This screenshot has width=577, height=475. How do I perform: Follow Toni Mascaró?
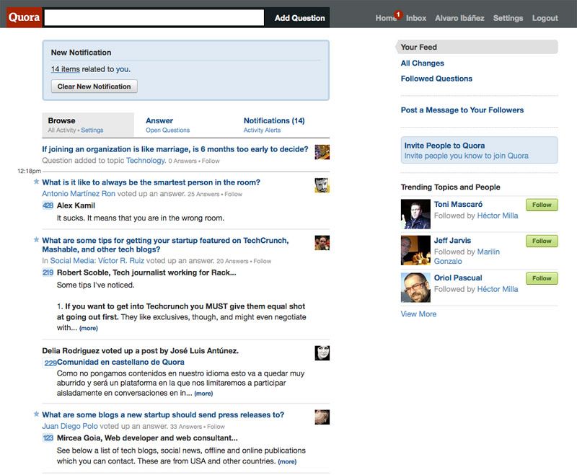coord(542,205)
